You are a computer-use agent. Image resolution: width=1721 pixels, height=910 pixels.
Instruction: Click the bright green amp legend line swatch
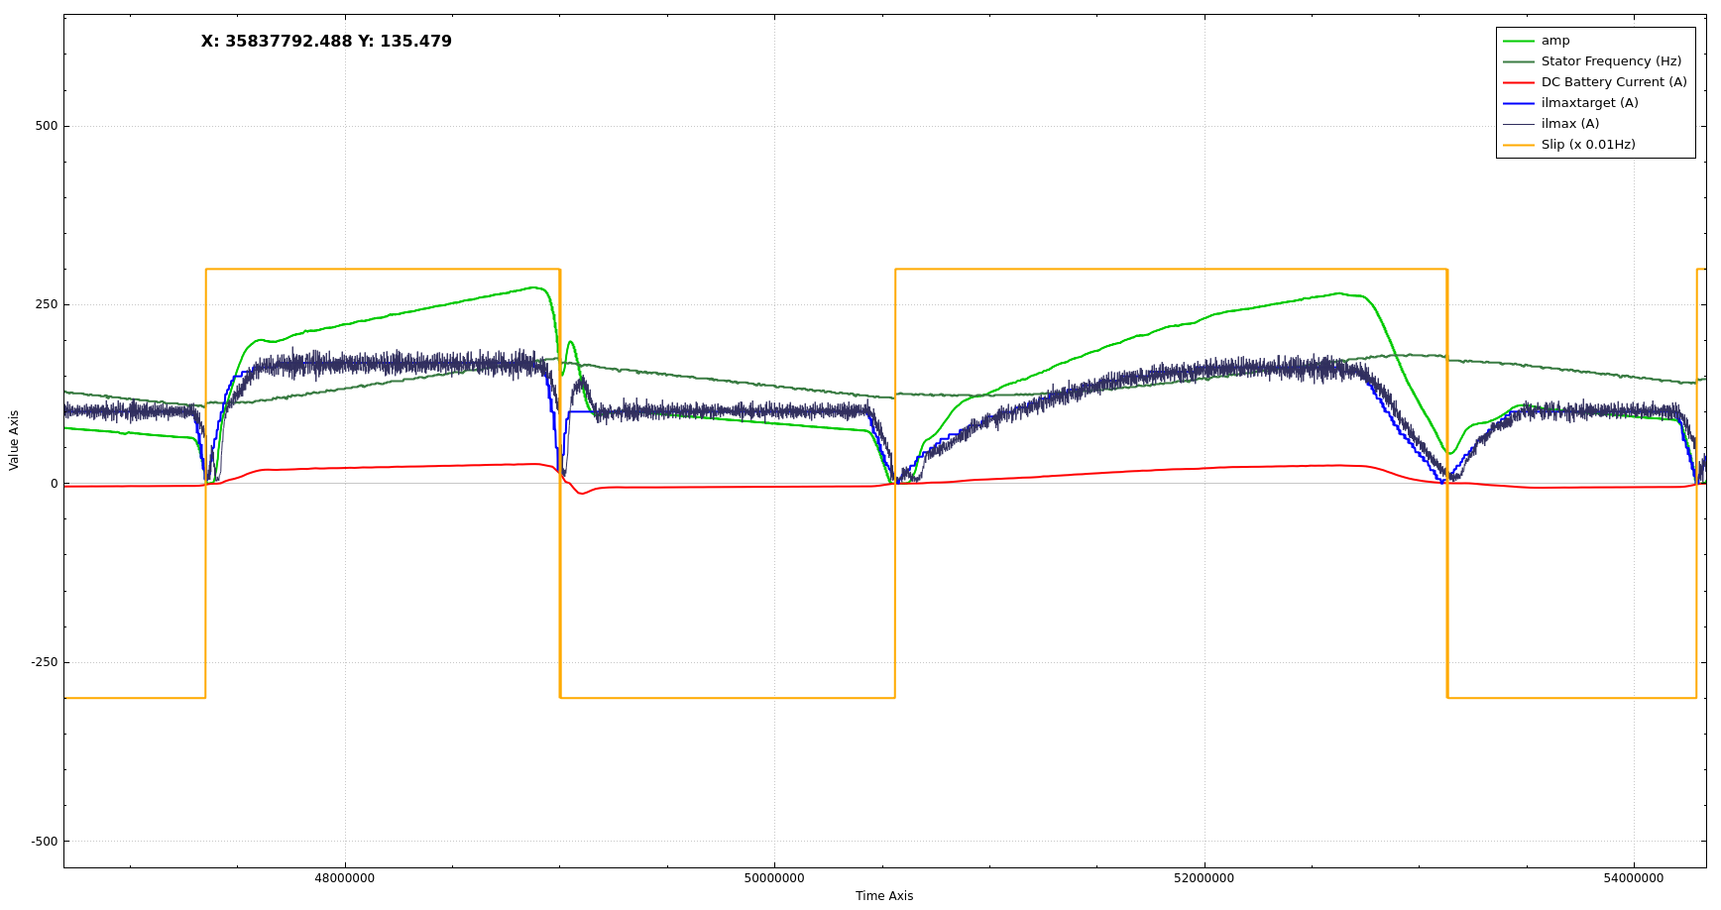point(1518,41)
